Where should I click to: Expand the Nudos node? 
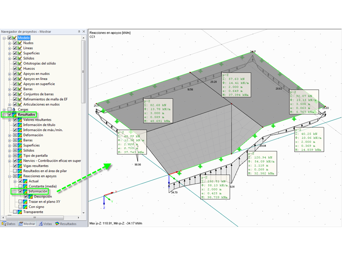9,43
